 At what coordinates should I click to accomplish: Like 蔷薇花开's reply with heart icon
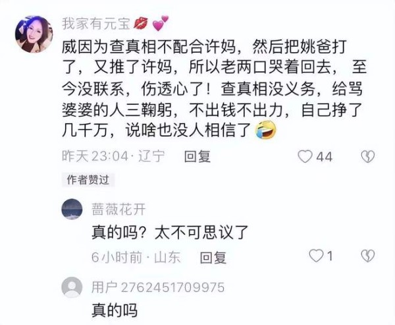(x=316, y=256)
